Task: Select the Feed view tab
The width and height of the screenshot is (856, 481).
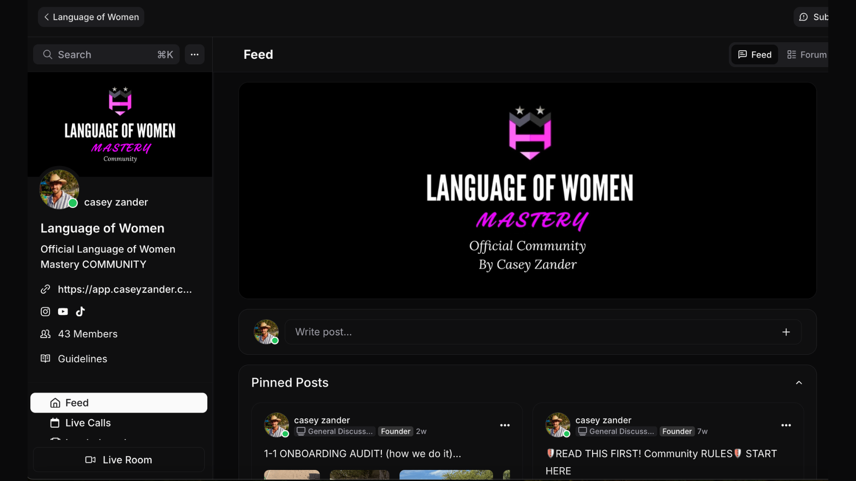Action: [754, 55]
